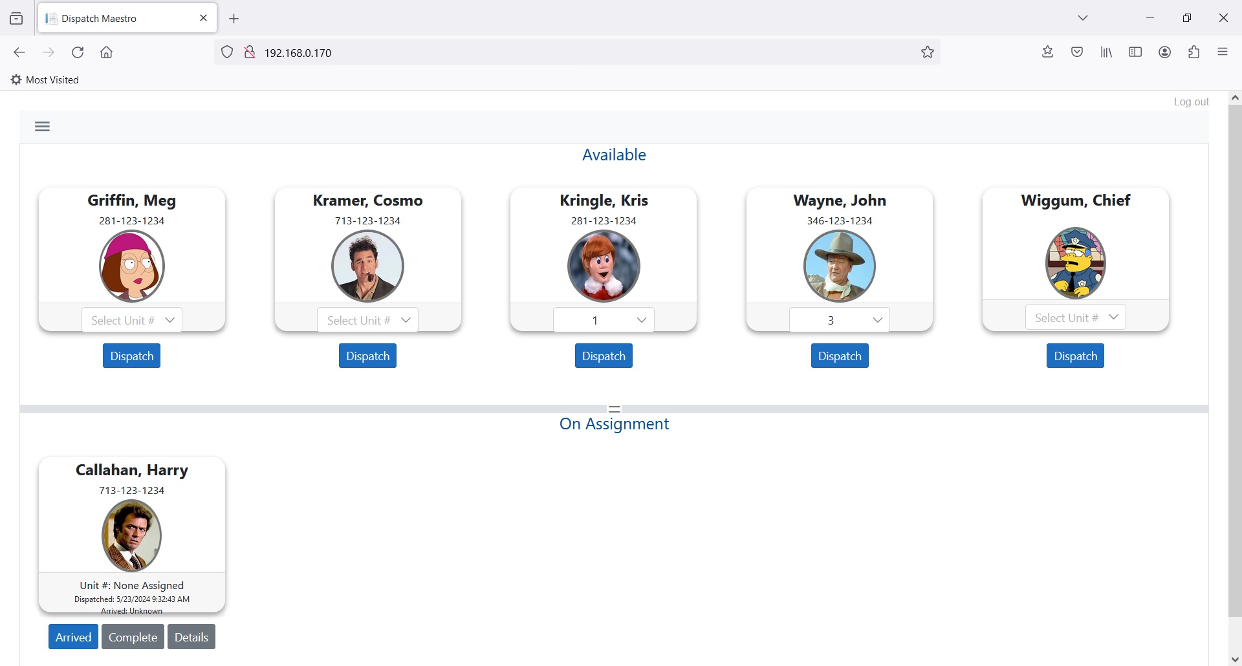The image size is (1242, 666).
Task: Open the Most Visited bookmarks folder
Action: [x=45, y=80]
